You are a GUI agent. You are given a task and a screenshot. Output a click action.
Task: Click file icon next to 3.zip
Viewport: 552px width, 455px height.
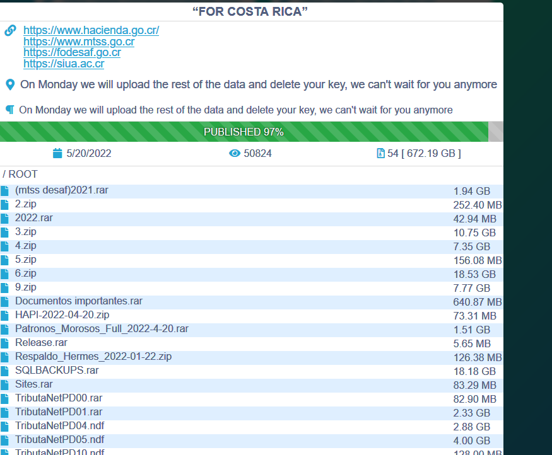click(x=4, y=233)
